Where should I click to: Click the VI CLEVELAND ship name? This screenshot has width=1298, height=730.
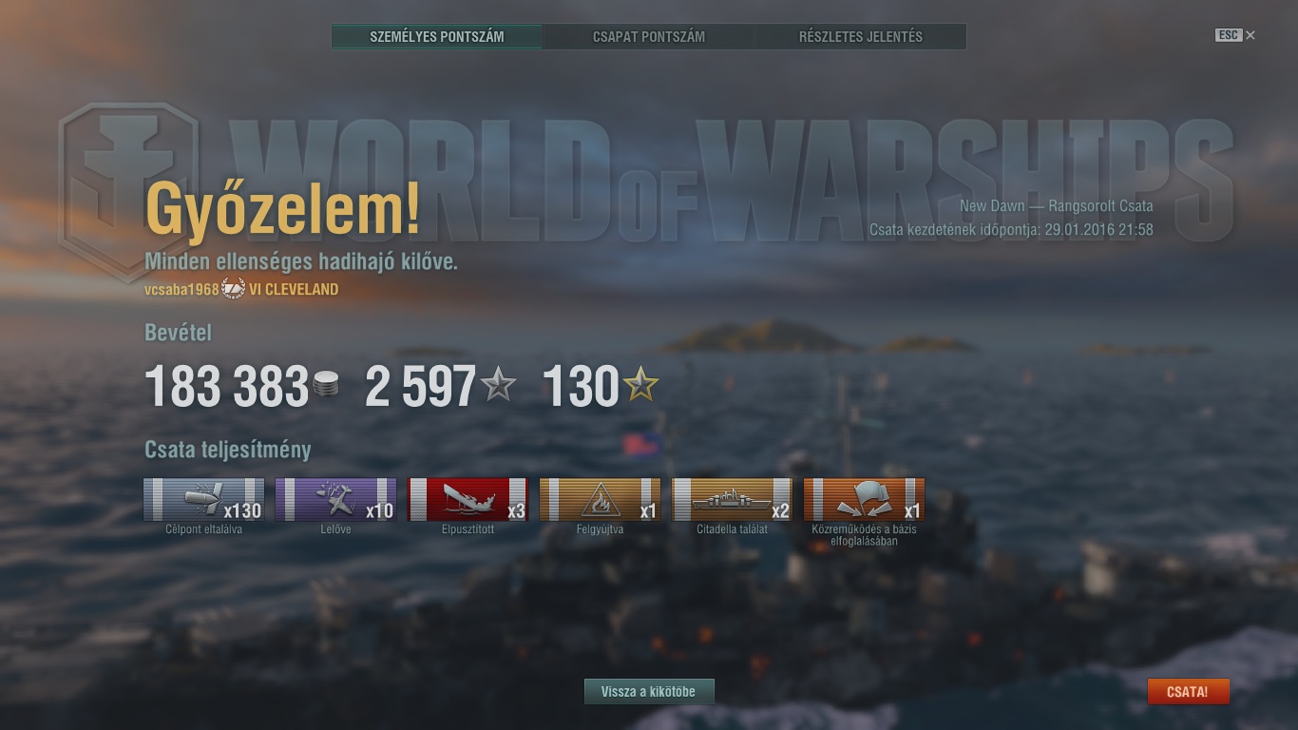tap(294, 290)
